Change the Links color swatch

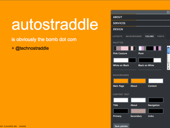[x=156, y=111]
